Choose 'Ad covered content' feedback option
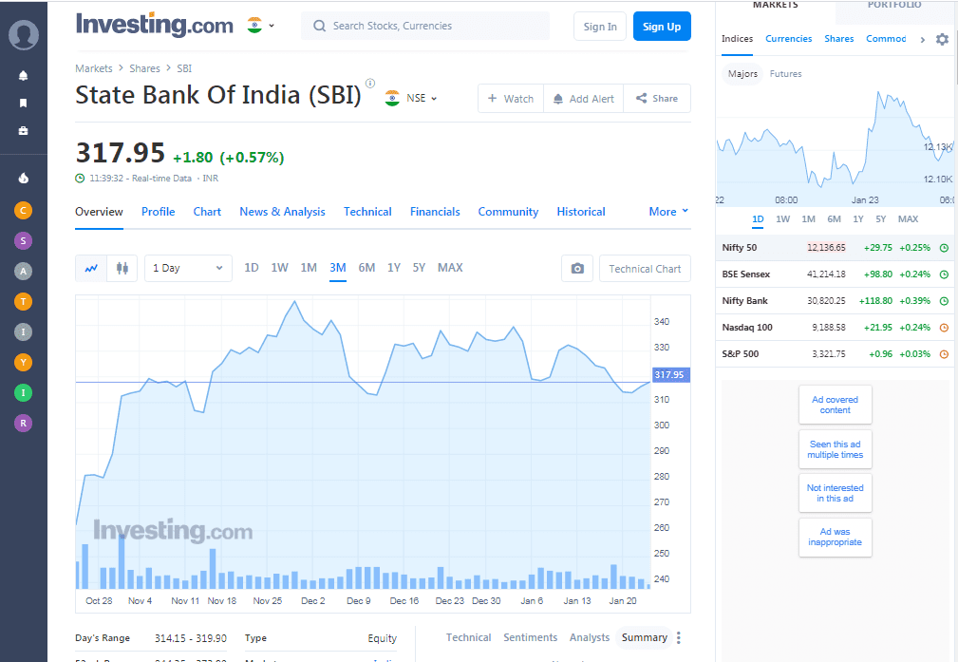The width and height of the screenshot is (958, 662). coord(836,405)
